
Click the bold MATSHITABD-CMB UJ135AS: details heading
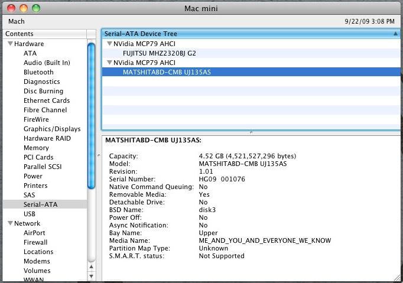153,141
